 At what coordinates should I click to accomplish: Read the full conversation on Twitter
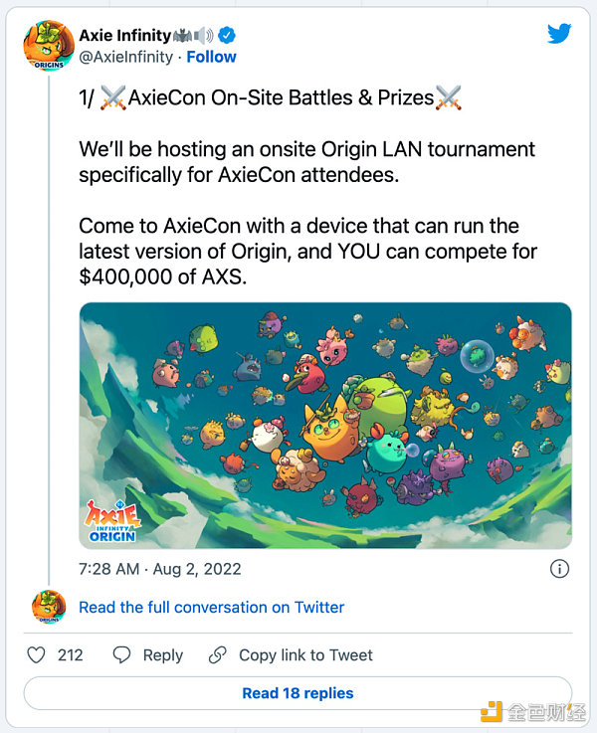tap(211, 607)
